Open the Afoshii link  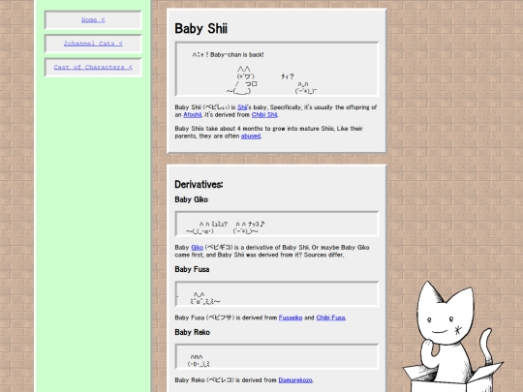[193, 114]
